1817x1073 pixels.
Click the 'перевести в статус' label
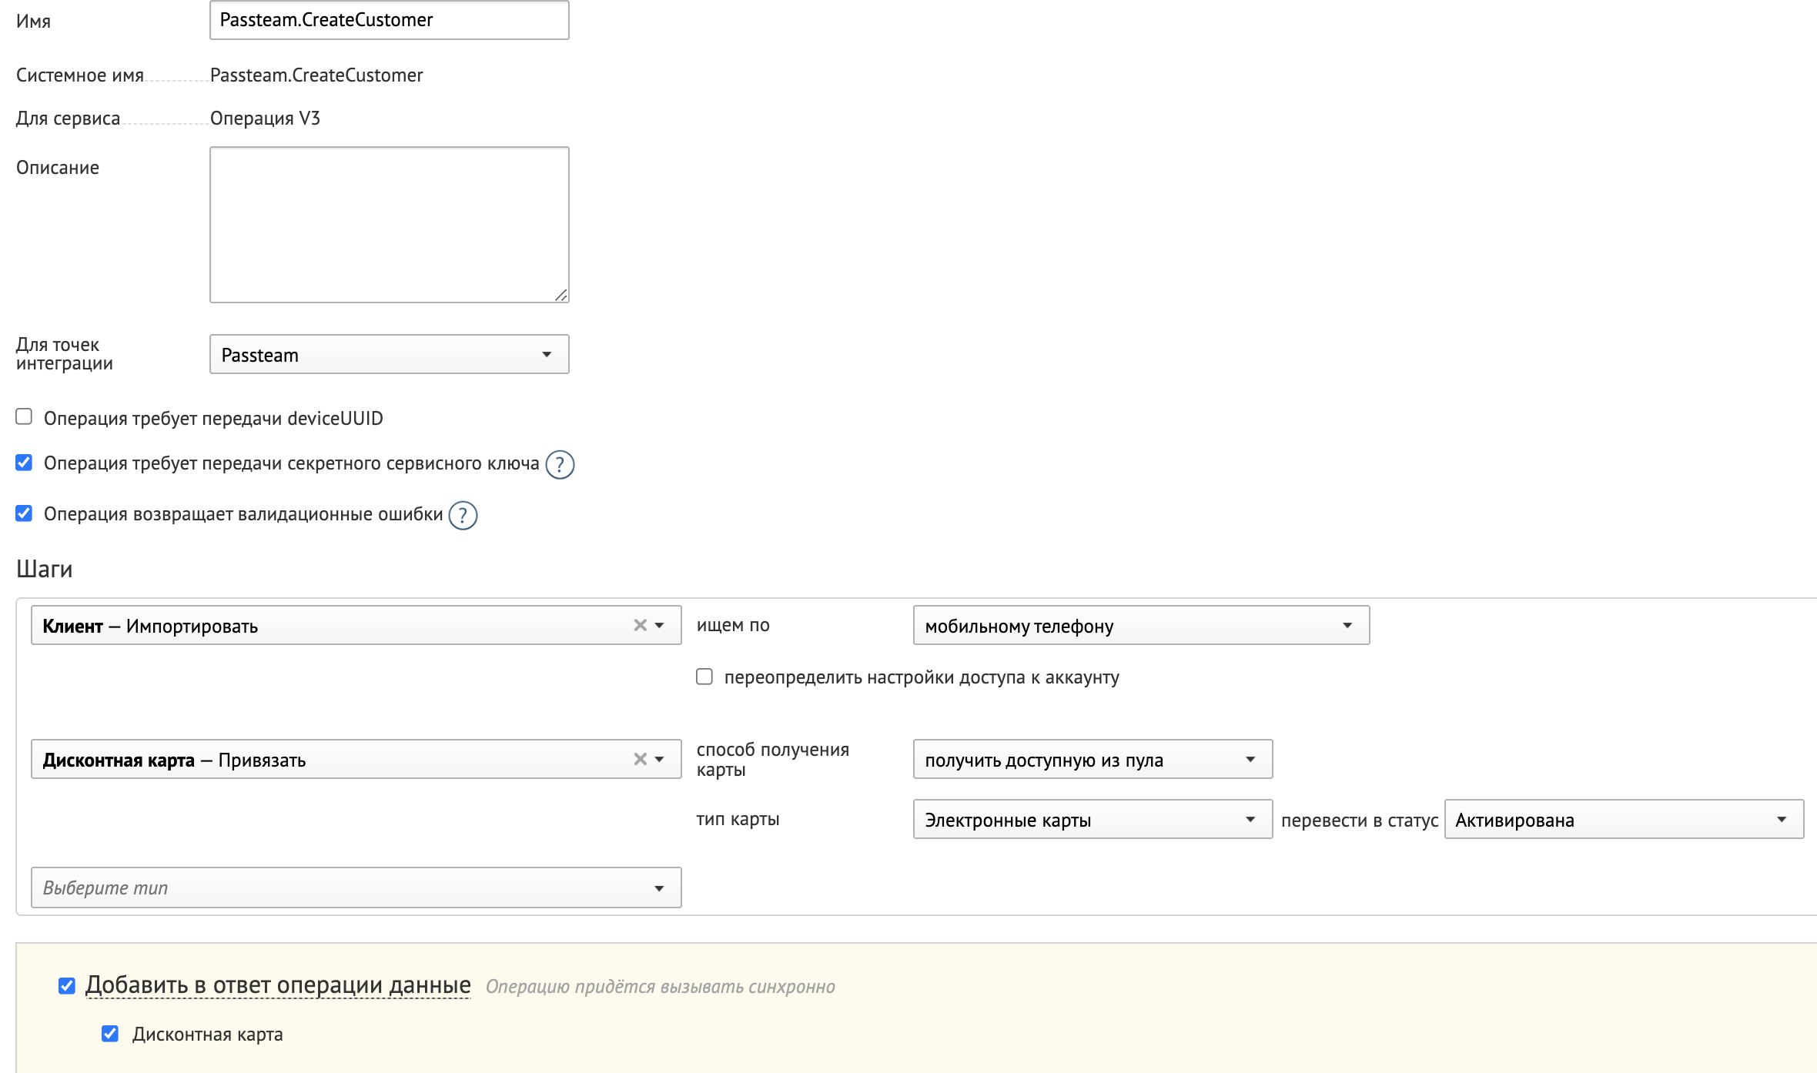(1360, 821)
